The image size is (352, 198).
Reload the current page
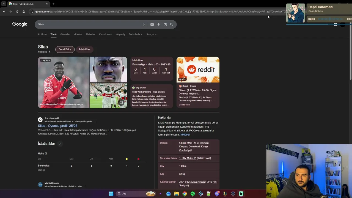pyautogui.click(x=17, y=12)
